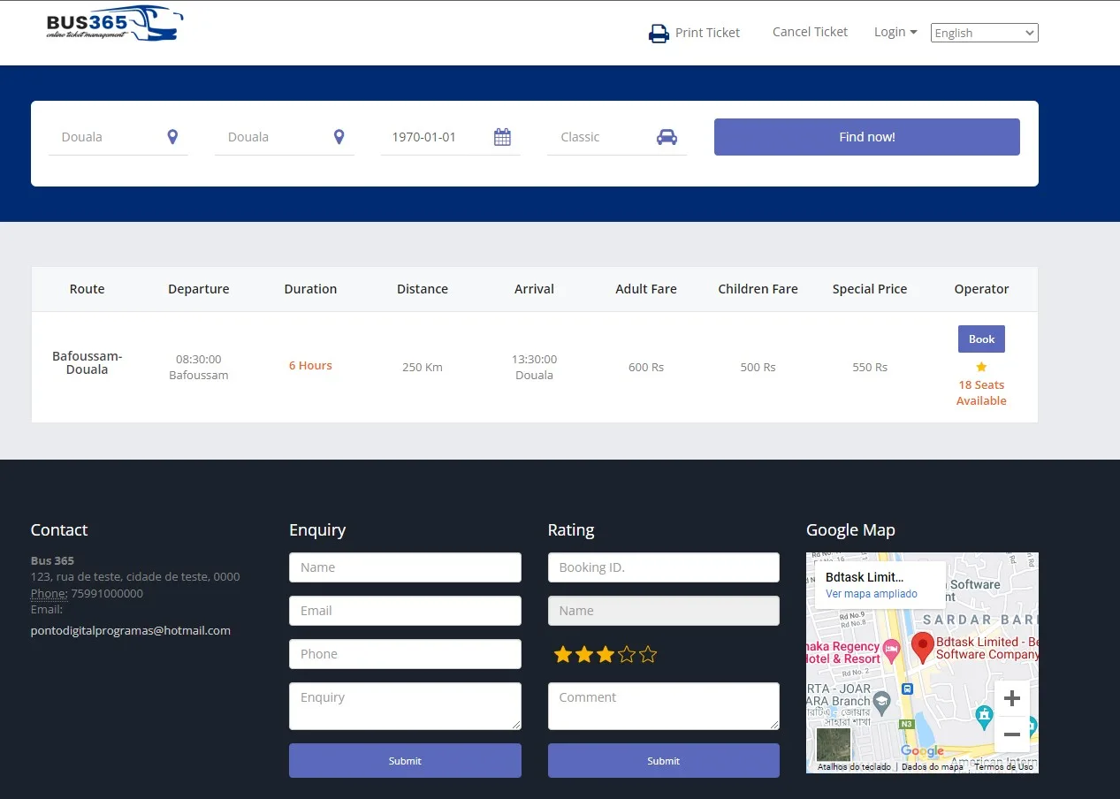The width and height of the screenshot is (1120, 799).
Task: Click the Rating Name input
Action: click(x=664, y=611)
